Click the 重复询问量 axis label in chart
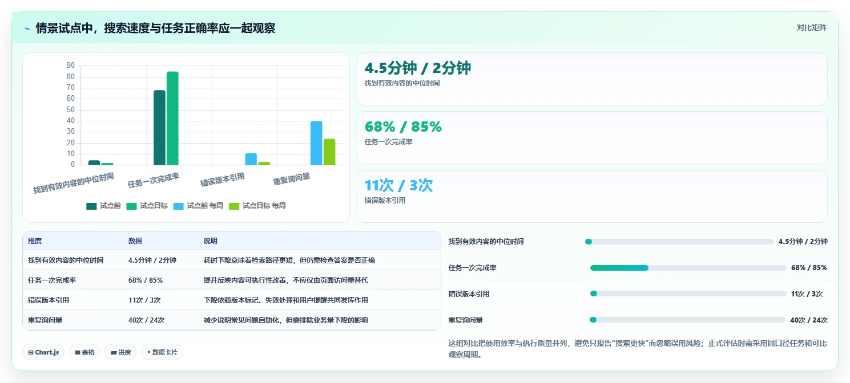Viewport: 850px width, 383px height. [292, 179]
